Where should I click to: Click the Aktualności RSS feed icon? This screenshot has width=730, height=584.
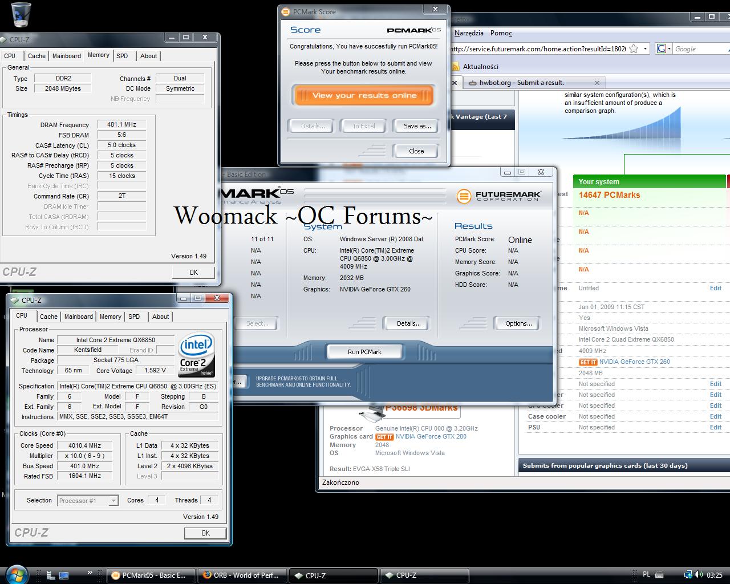455,66
